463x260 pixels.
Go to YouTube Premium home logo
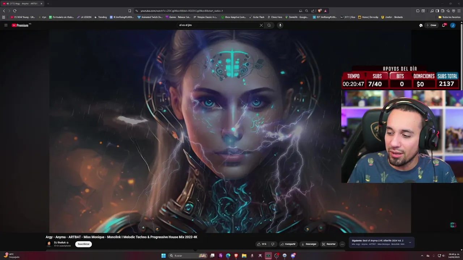point(20,25)
